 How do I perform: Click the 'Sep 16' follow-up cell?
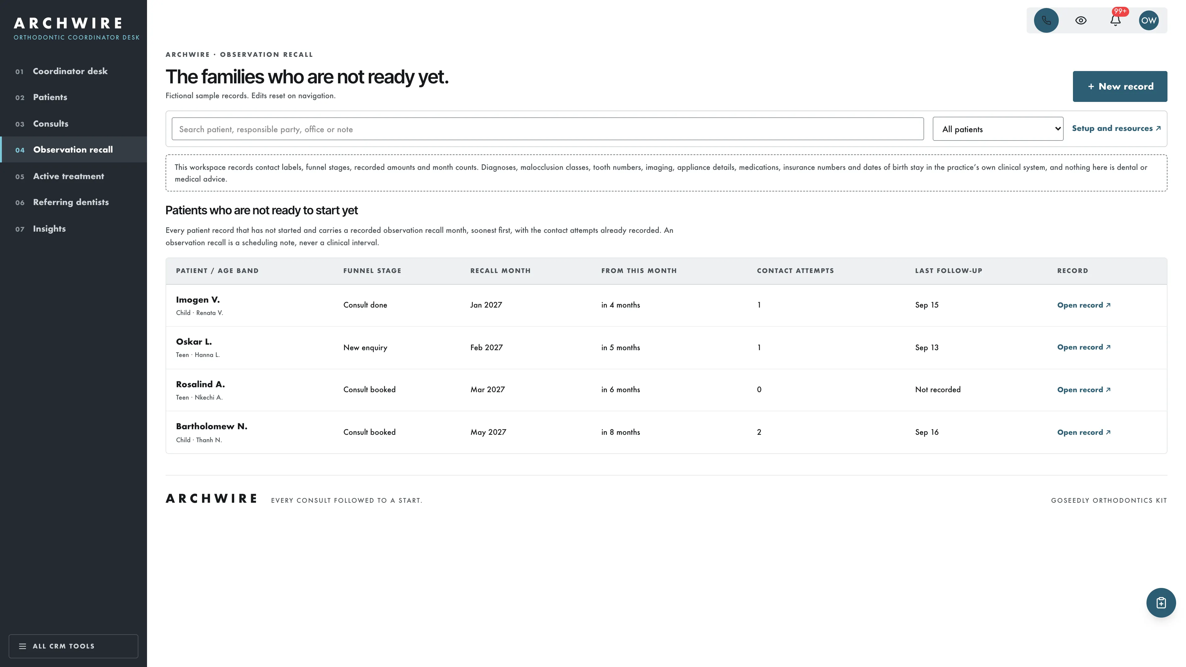coord(926,432)
